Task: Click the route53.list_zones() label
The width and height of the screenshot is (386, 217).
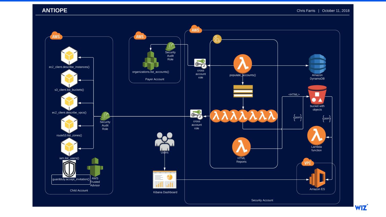Action: [69, 136]
